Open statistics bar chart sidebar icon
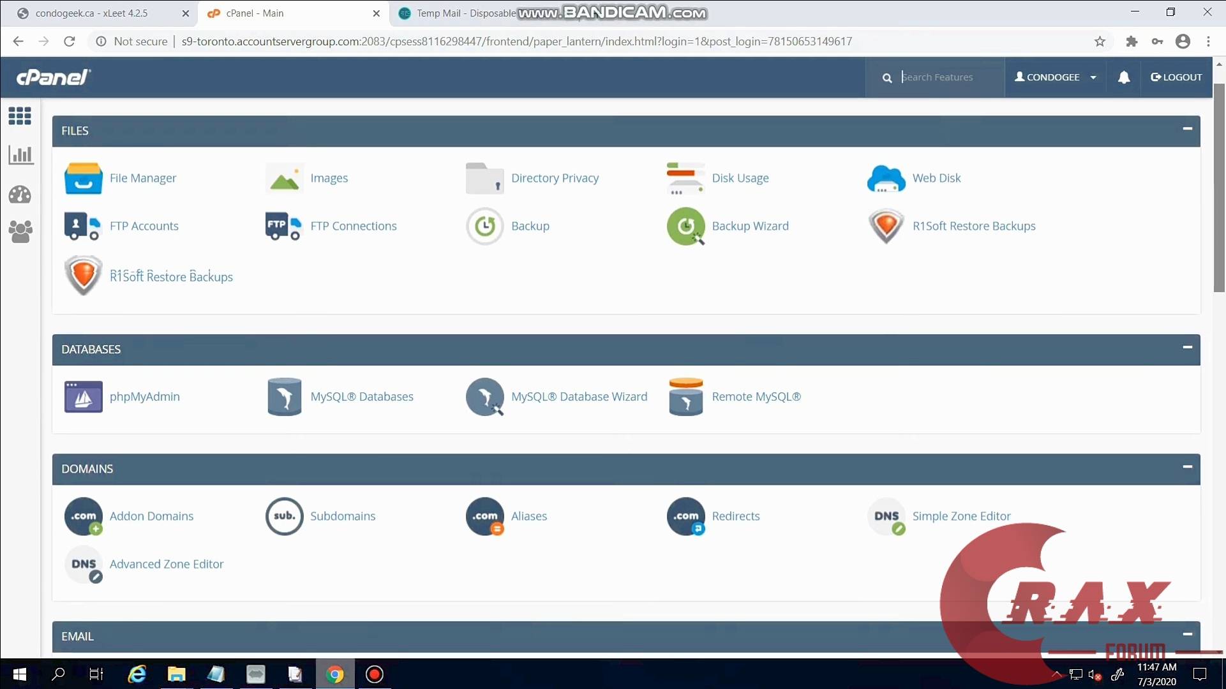1226x689 pixels. 20,155
